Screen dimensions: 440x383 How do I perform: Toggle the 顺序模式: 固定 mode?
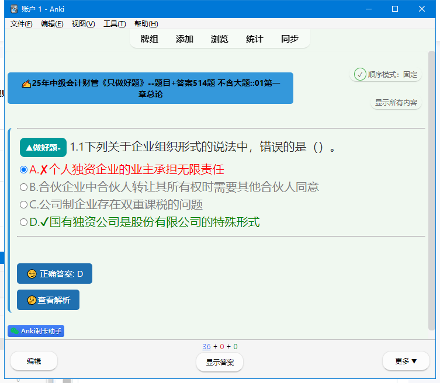tap(386, 75)
